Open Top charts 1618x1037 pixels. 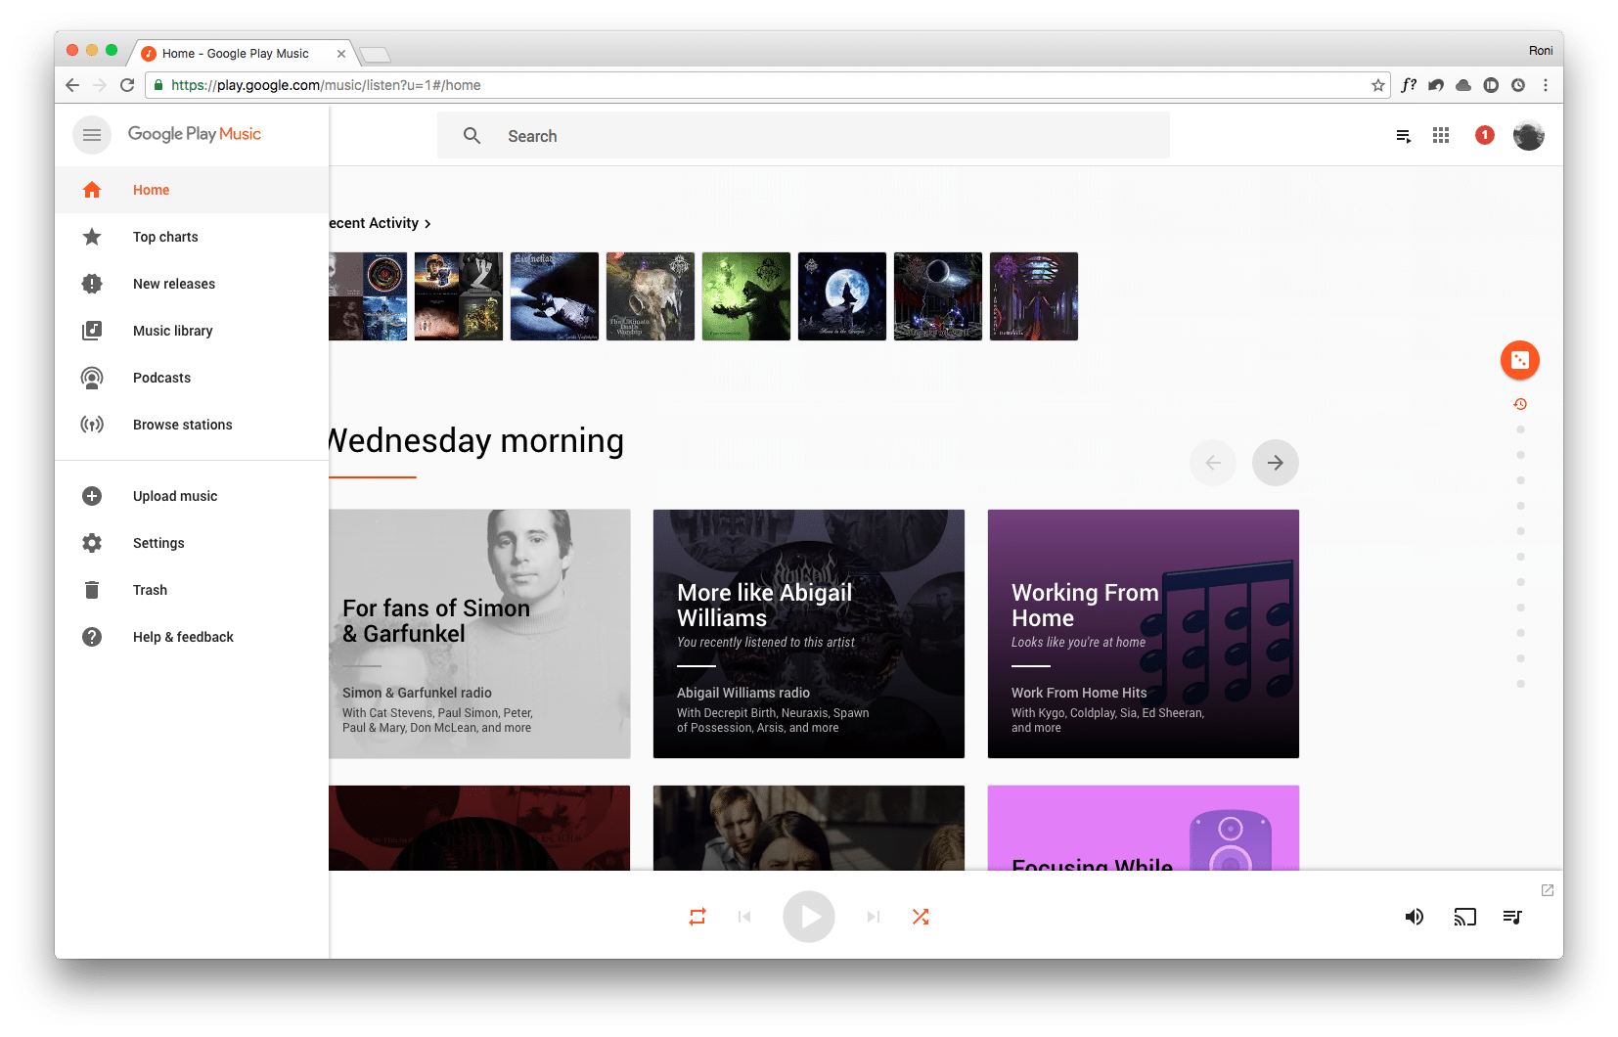pos(192,237)
